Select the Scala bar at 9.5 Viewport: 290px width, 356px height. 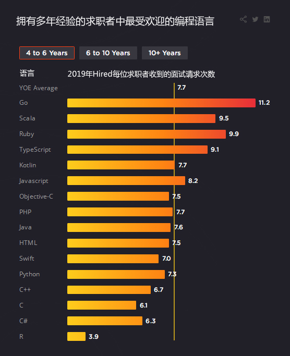[141, 118]
